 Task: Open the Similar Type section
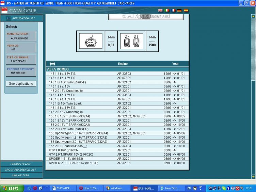tap(21, 175)
